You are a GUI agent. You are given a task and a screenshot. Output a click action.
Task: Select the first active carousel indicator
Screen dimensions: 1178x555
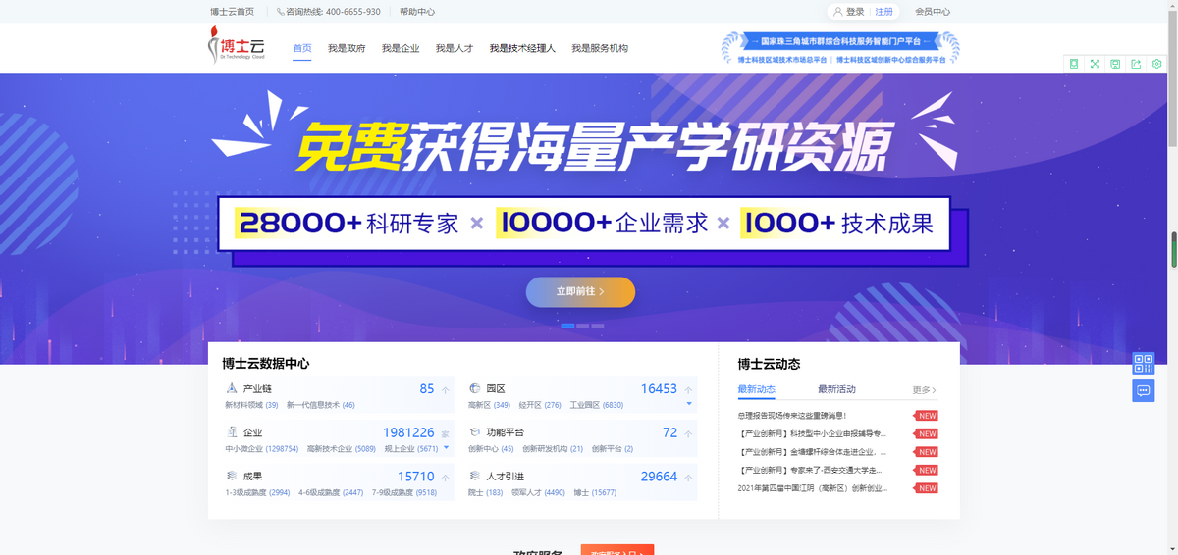click(x=567, y=325)
